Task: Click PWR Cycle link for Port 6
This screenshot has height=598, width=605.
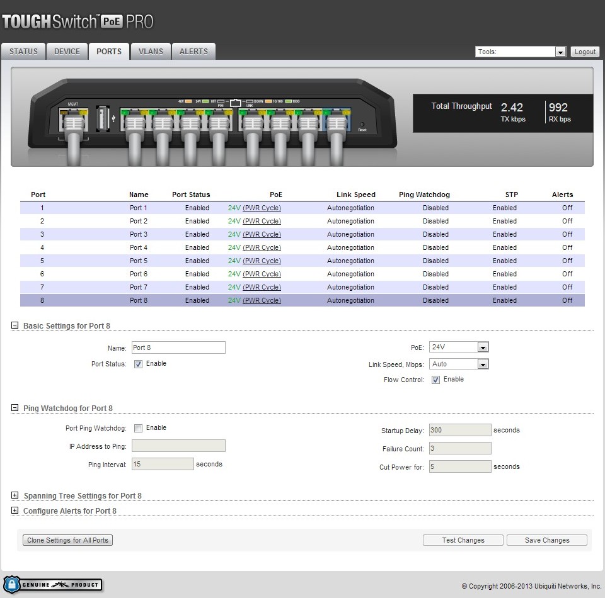Action: 262,274
